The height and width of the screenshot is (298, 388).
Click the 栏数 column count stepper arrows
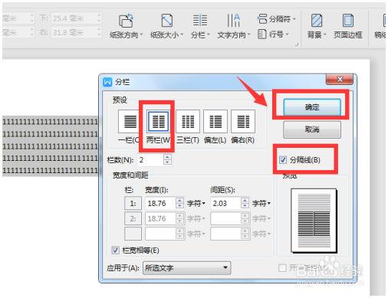167,160
